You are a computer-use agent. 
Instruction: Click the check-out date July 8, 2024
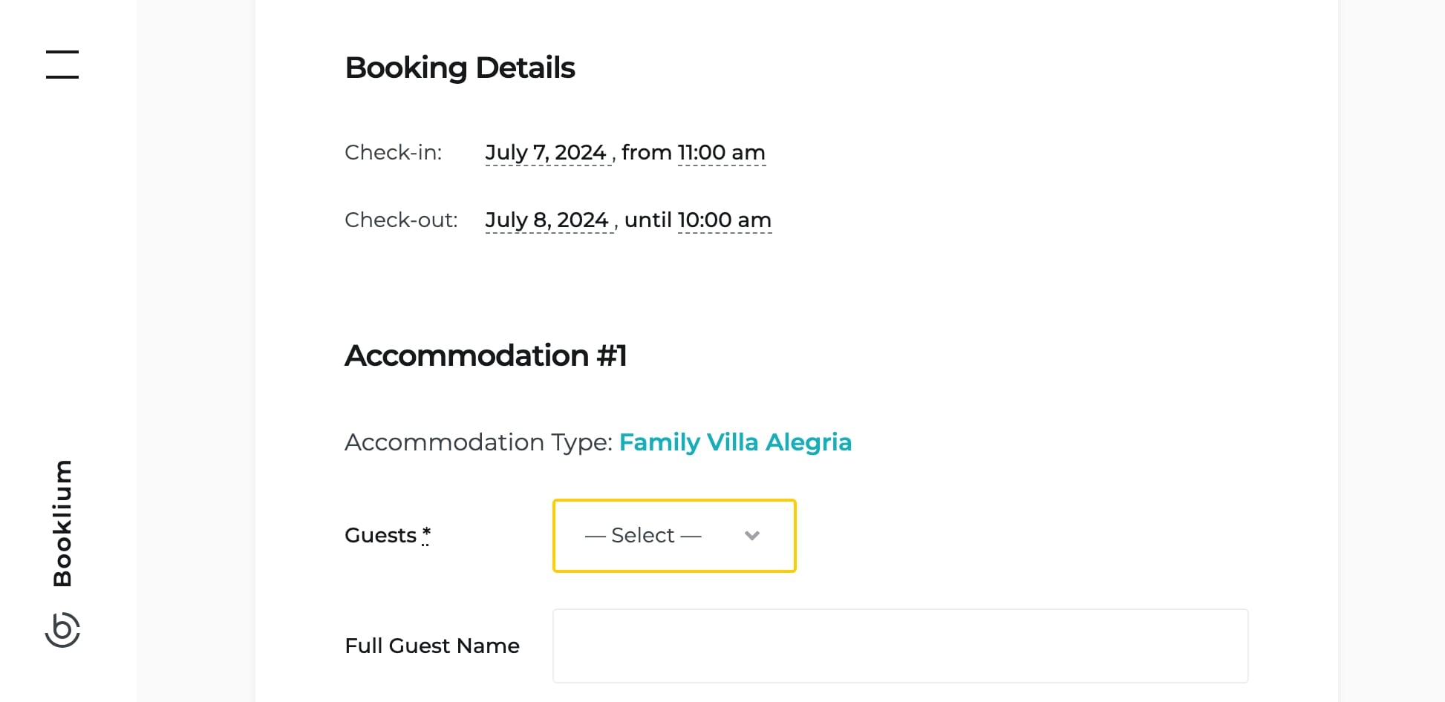[547, 220]
